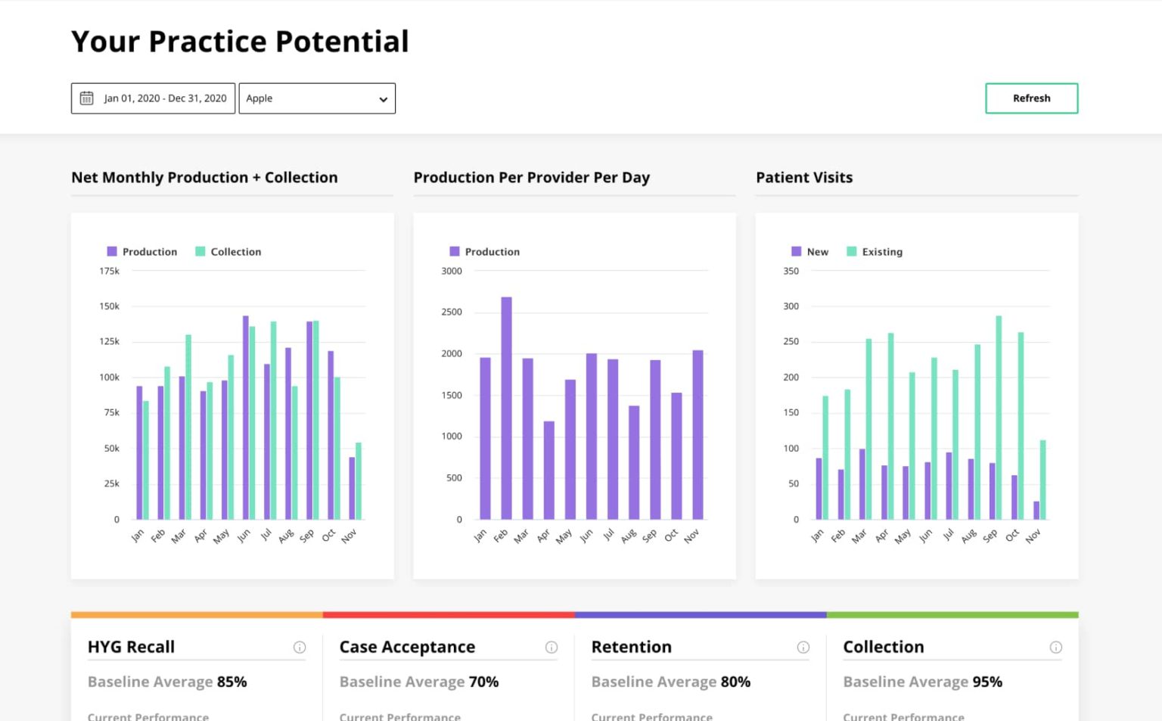
Task: Click the Collection card info icon
Action: [1055, 647]
